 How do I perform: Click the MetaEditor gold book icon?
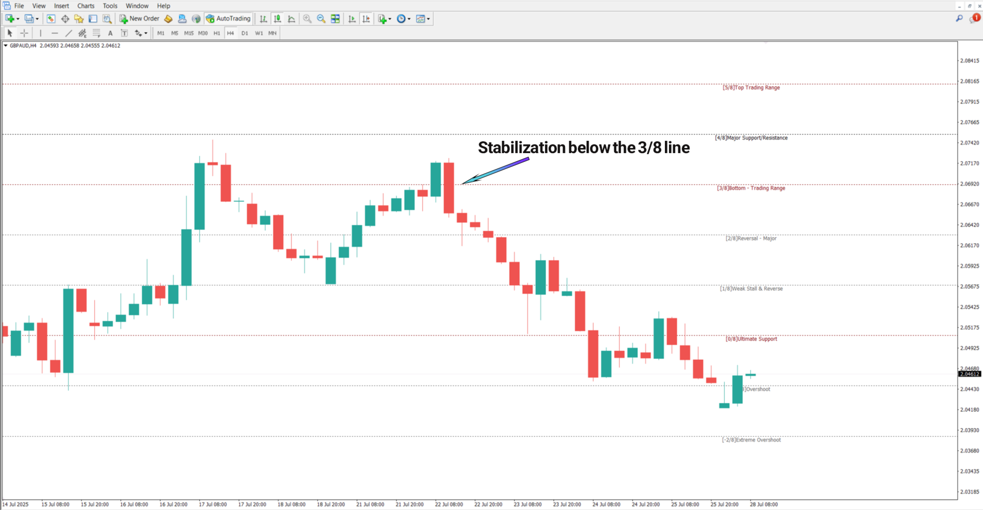168,18
